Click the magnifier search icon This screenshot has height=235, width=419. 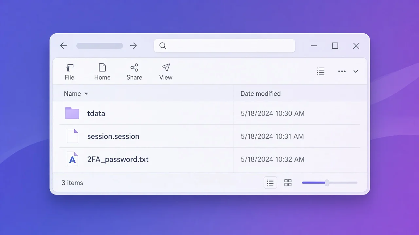click(x=163, y=46)
